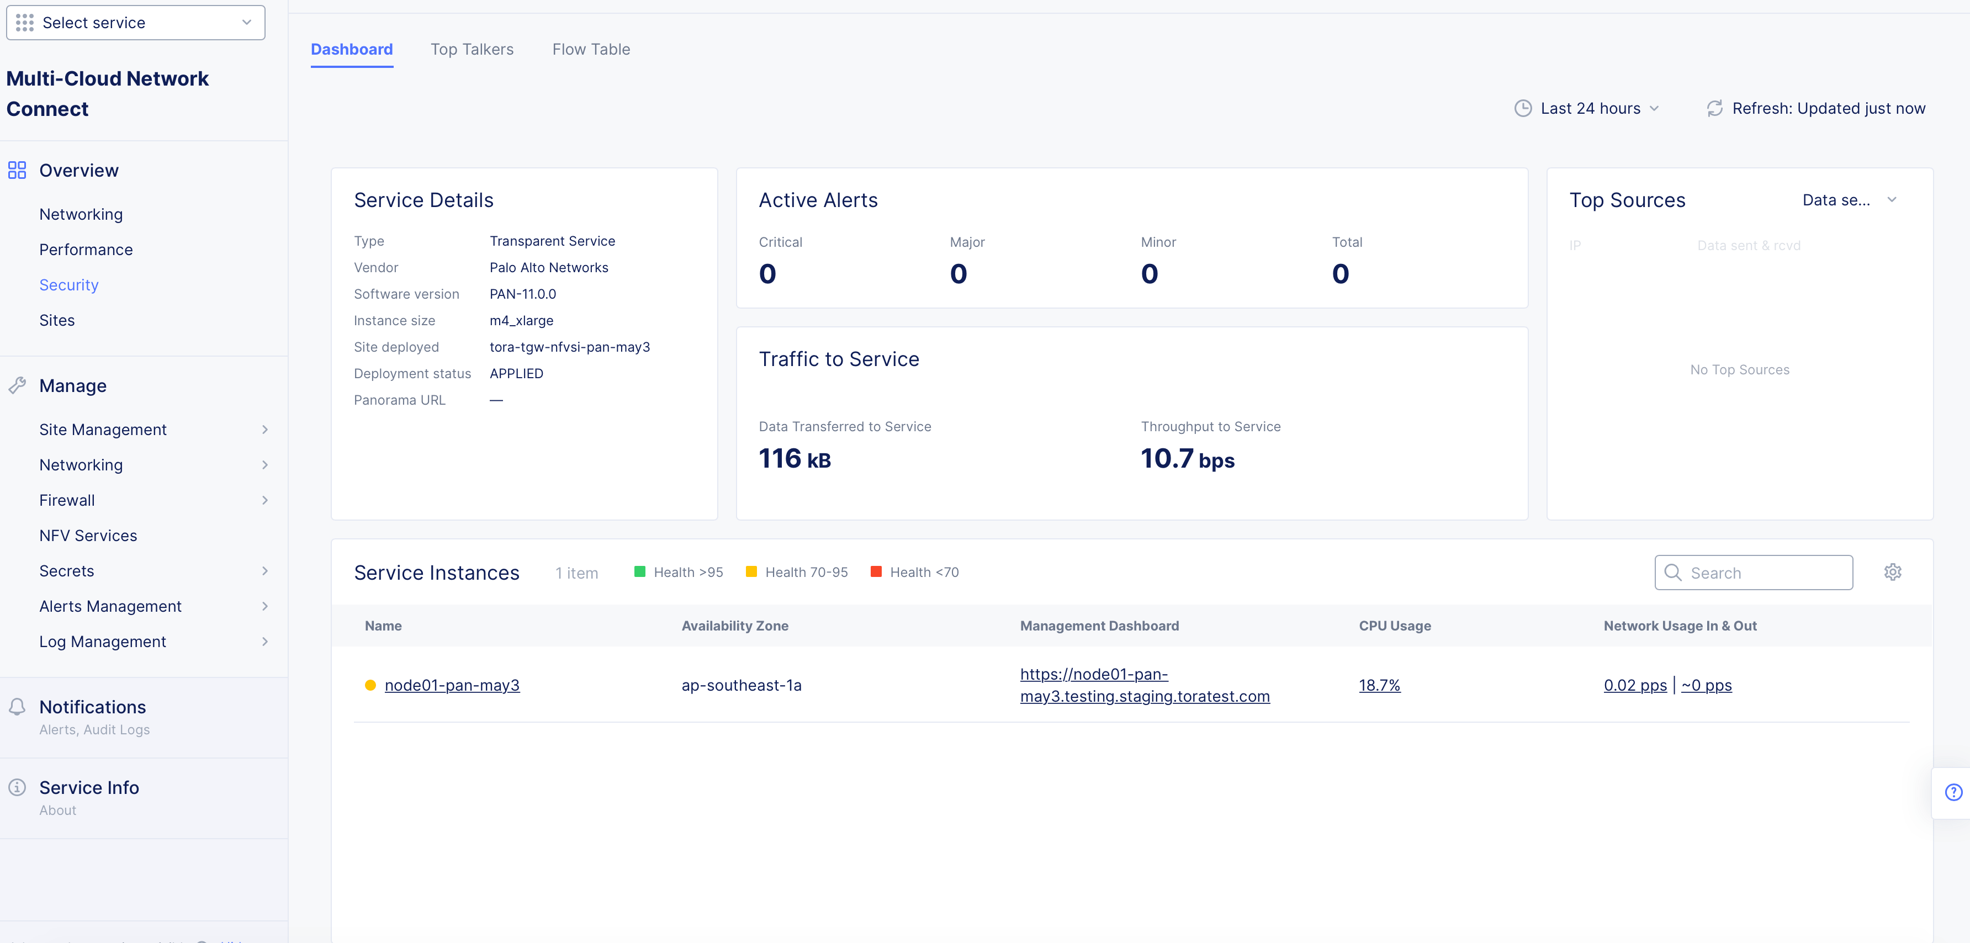The width and height of the screenshot is (1970, 943).
Task: Click the Manage wrench icon
Action: 17,385
